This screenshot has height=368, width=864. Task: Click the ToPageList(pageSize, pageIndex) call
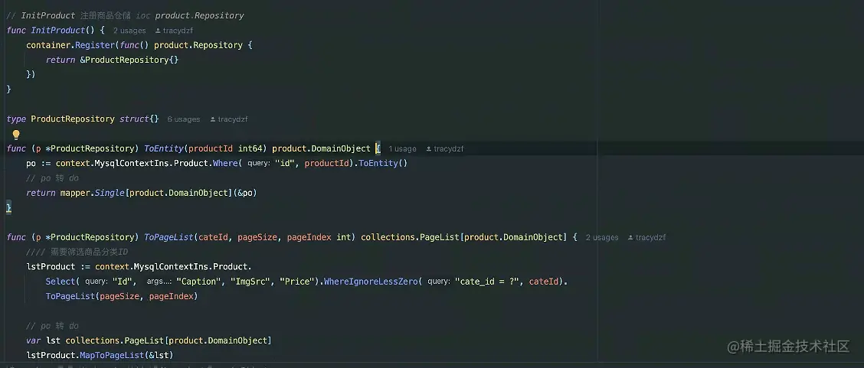coord(122,297)
